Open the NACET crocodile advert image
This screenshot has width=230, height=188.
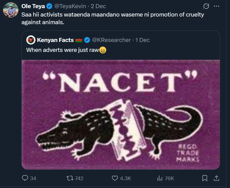120,114
